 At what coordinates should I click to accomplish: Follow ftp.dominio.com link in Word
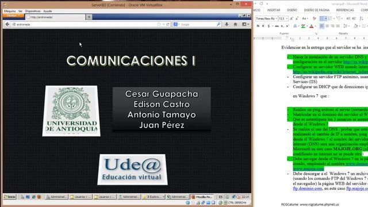308,189
